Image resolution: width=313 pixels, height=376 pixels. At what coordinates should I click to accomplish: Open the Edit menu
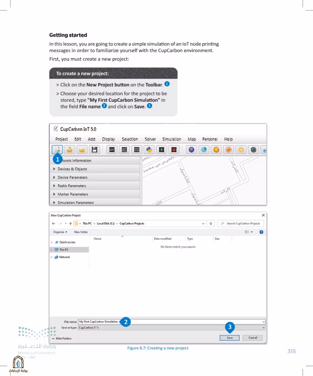(x=78, y=139)
